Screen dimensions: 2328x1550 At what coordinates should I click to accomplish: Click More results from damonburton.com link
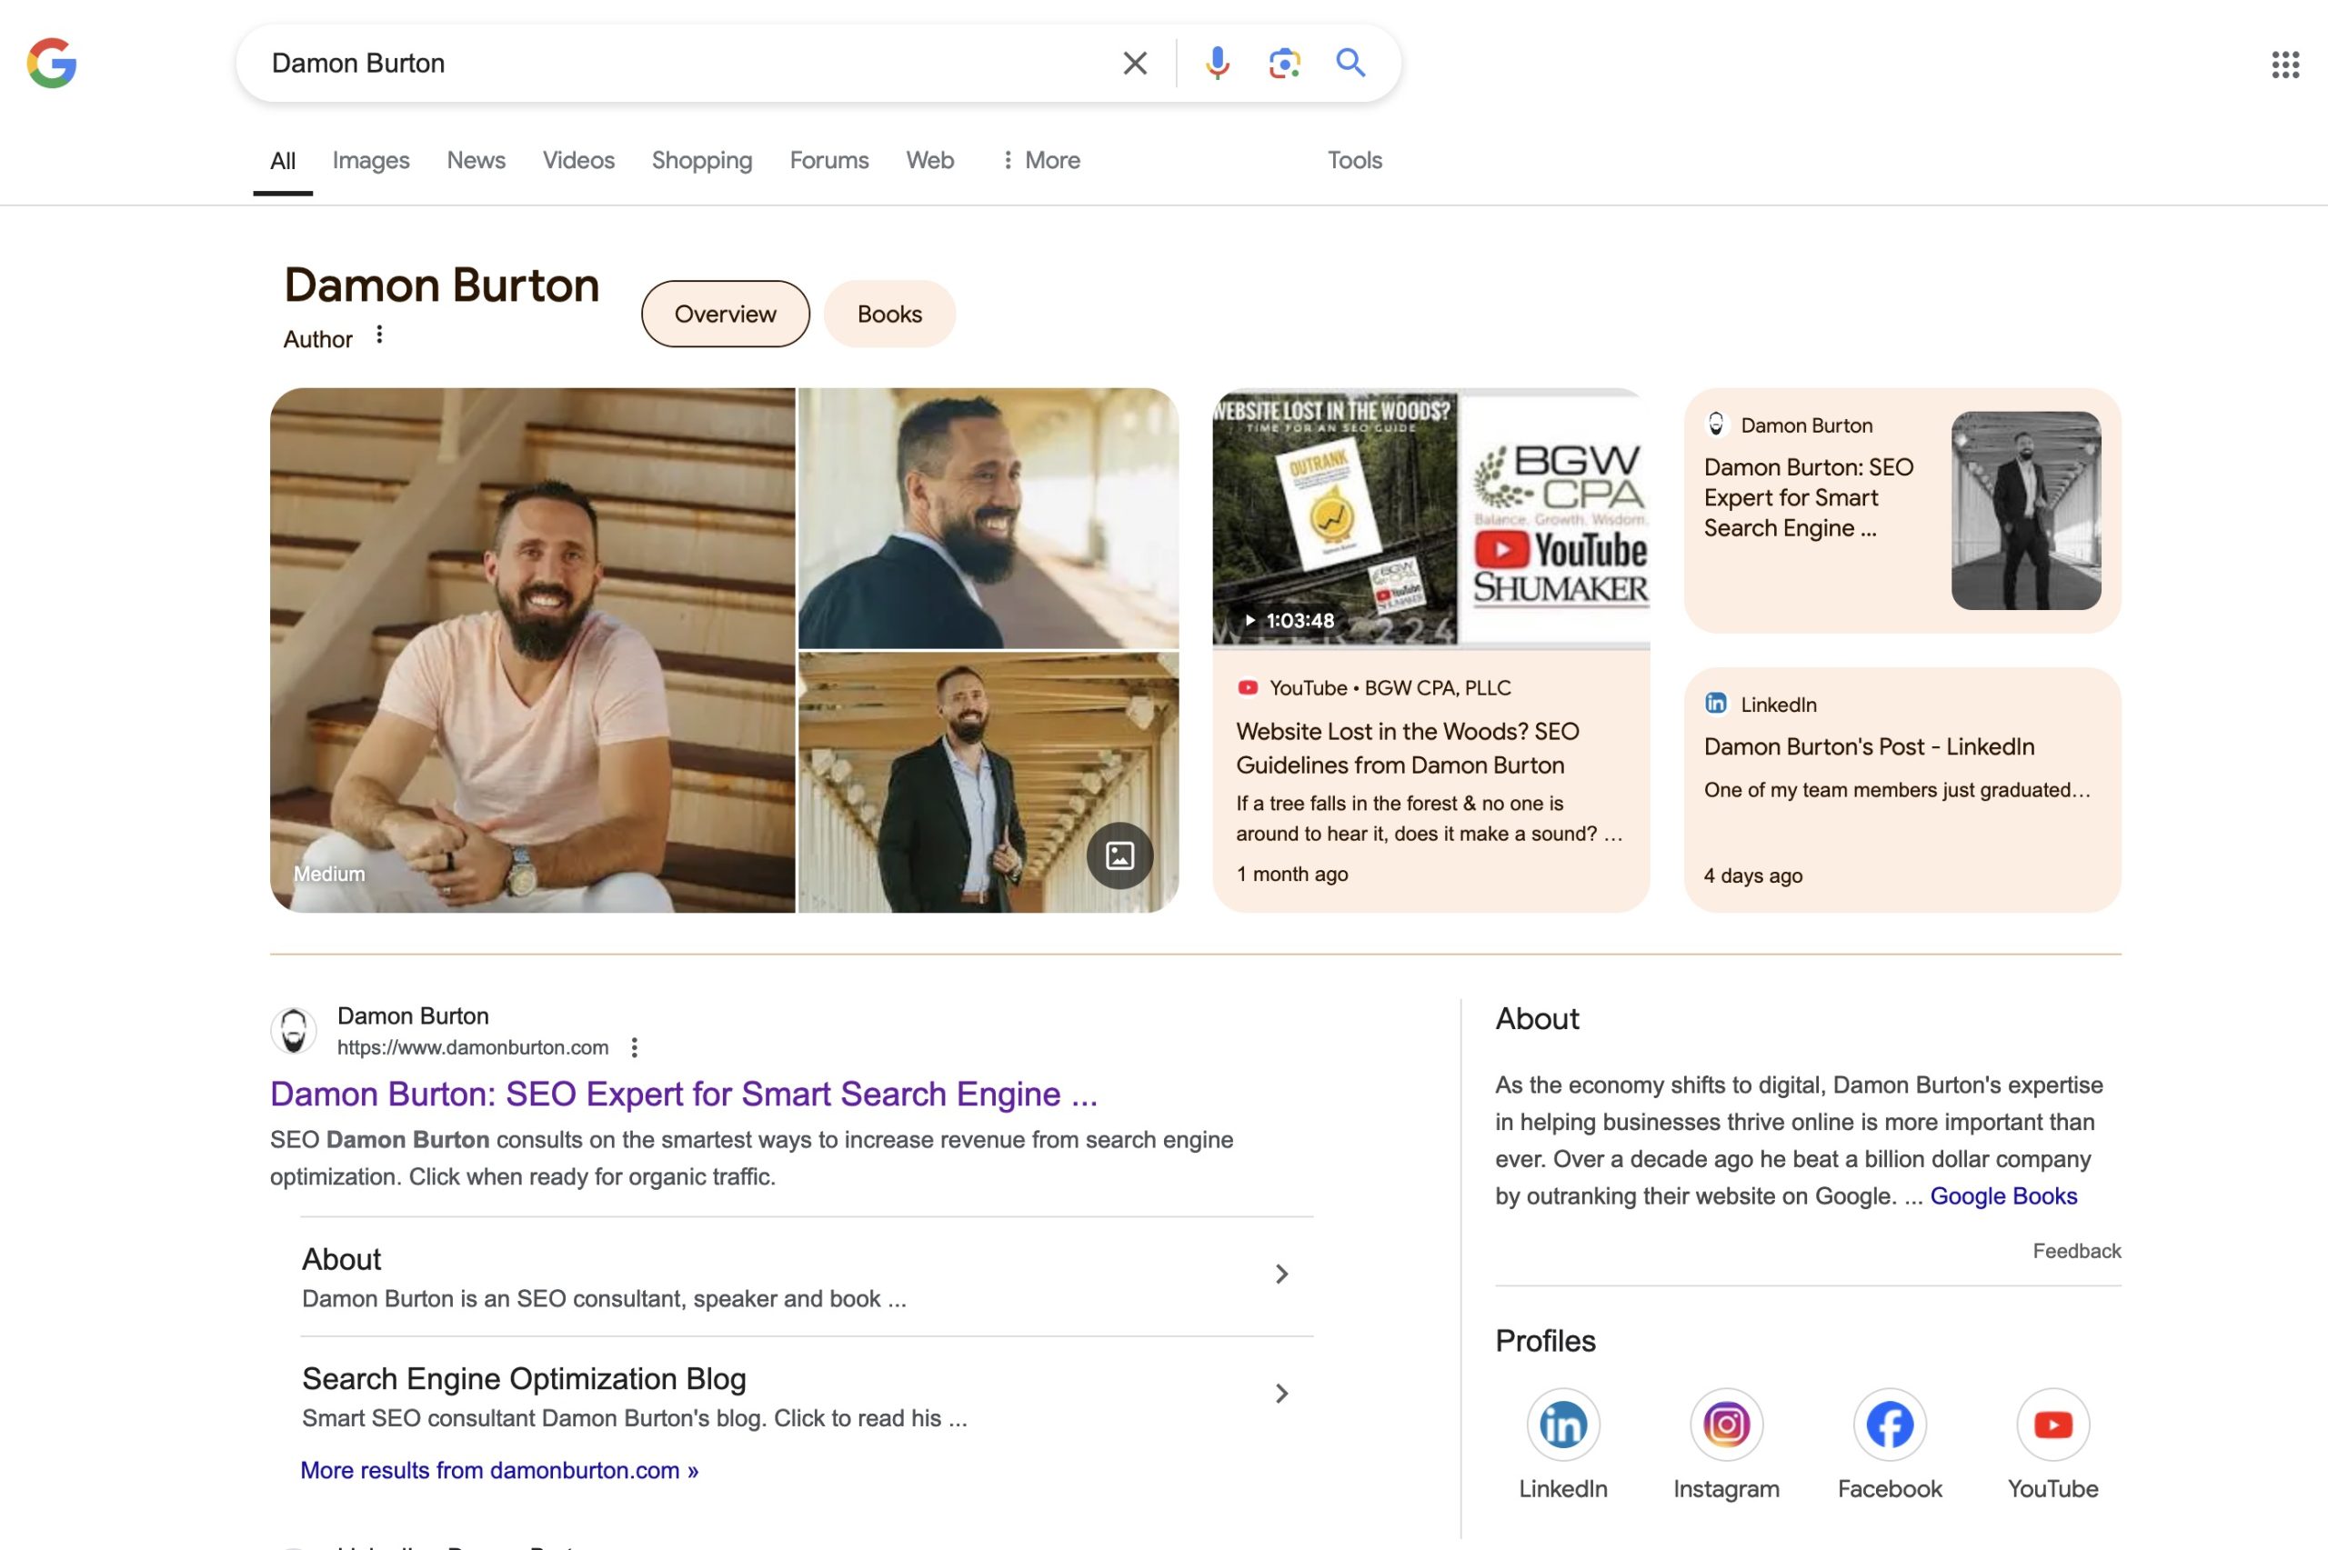pos(499,1470)
